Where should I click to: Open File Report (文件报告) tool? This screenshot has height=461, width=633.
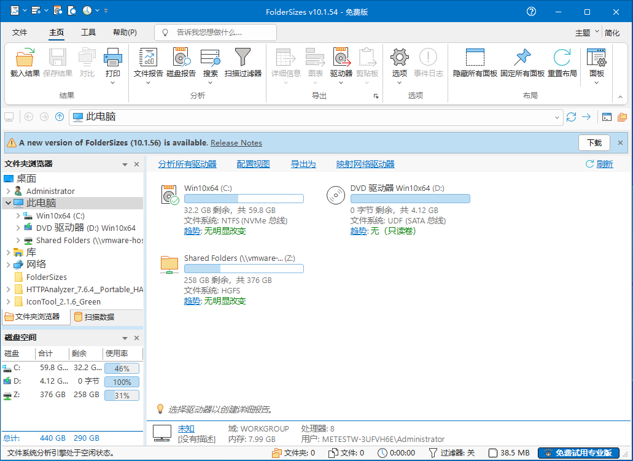148,57
